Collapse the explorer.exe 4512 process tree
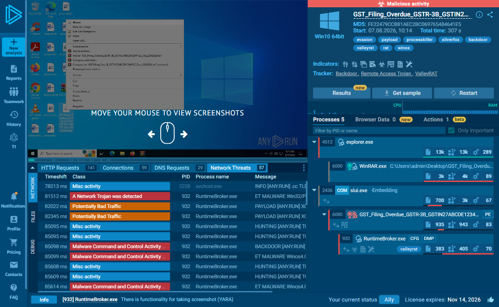 point(314,142)
